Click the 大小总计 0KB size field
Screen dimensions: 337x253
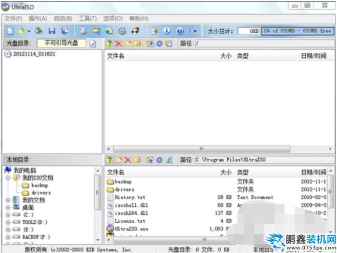(x=248, y=31)
